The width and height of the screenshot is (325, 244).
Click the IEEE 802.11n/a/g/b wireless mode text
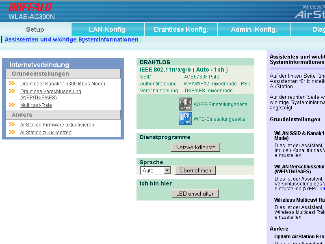tap(184, 70)
